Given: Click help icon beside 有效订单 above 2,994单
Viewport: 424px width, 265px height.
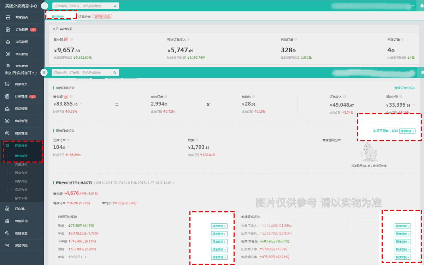Looking at the screenshot, I should (x=166, y=96).
